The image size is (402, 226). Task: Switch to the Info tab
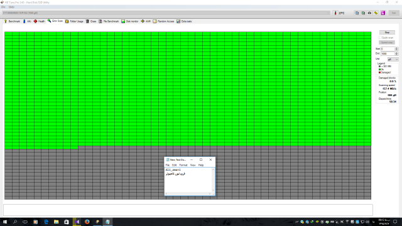(27, 21)
